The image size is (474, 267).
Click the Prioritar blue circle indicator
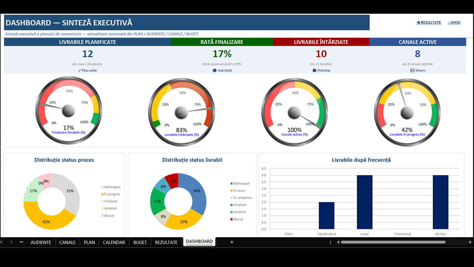tap(314, 70)
